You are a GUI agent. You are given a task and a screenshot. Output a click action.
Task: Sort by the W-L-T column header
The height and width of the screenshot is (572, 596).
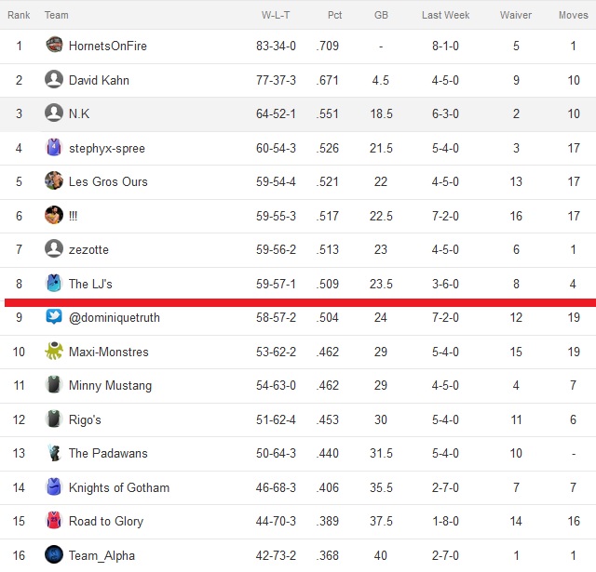tap(276, 15)
